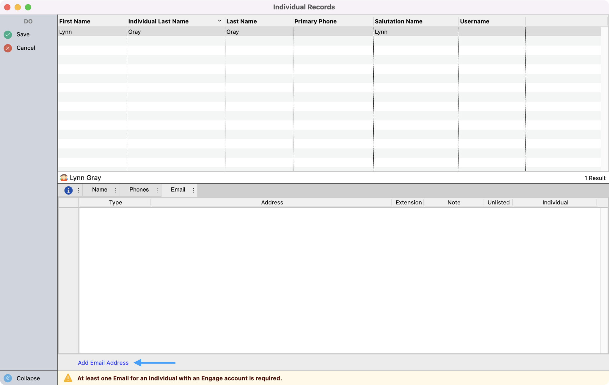The width and height of the screenshot is (609, 385).
Task: Open the info tab options menu dots
Action: pyautogui.click(x=78, y=190)
